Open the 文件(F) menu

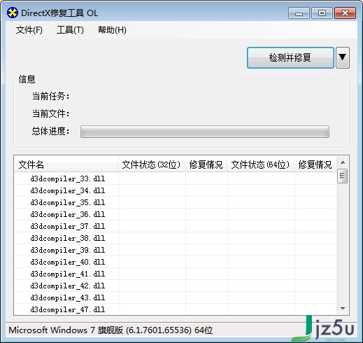point(29,30)
